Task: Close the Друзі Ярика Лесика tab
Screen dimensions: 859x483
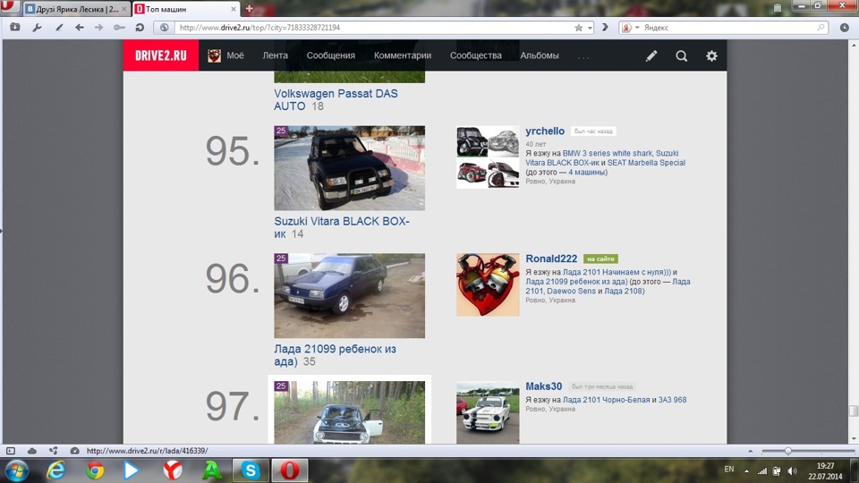Action: click(123, 9)
